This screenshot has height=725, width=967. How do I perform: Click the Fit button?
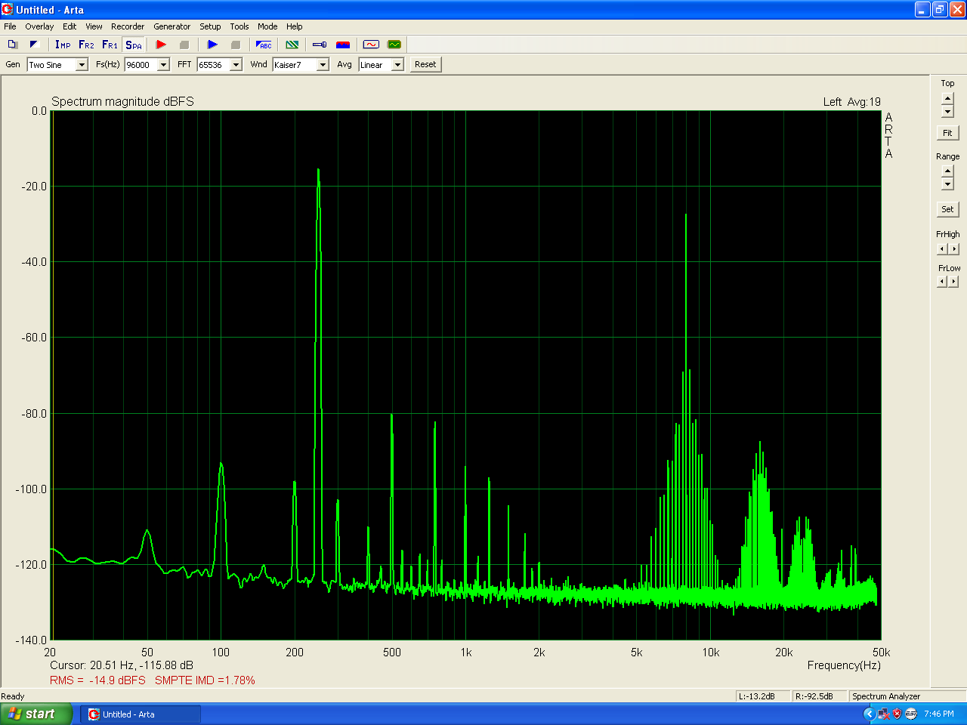[947, 133]
